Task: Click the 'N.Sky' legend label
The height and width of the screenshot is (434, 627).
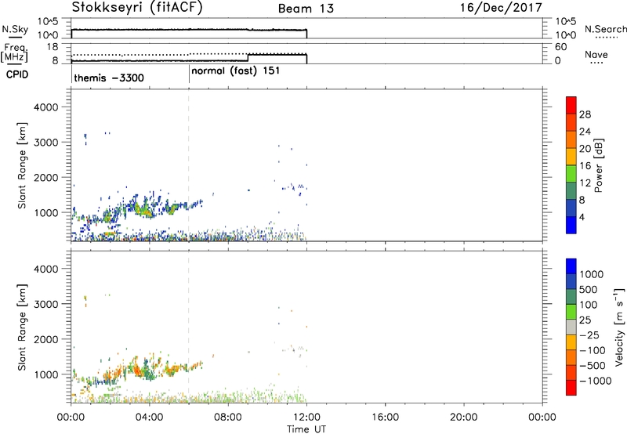Action: (x=15, y=30)
